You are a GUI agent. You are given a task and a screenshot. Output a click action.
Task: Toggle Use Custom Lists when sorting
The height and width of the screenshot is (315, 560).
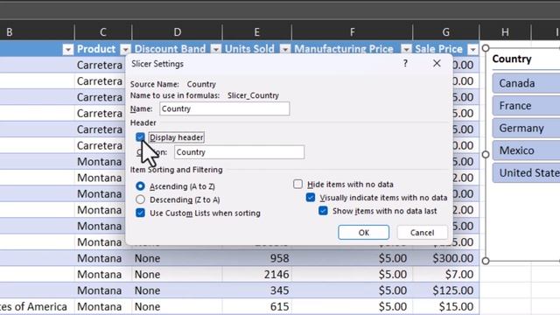point(140,213)
